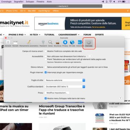Click the TUTORIAL site nav item
Image resolution: width=130 pixels, height=130 pixels.
(49, 35)
